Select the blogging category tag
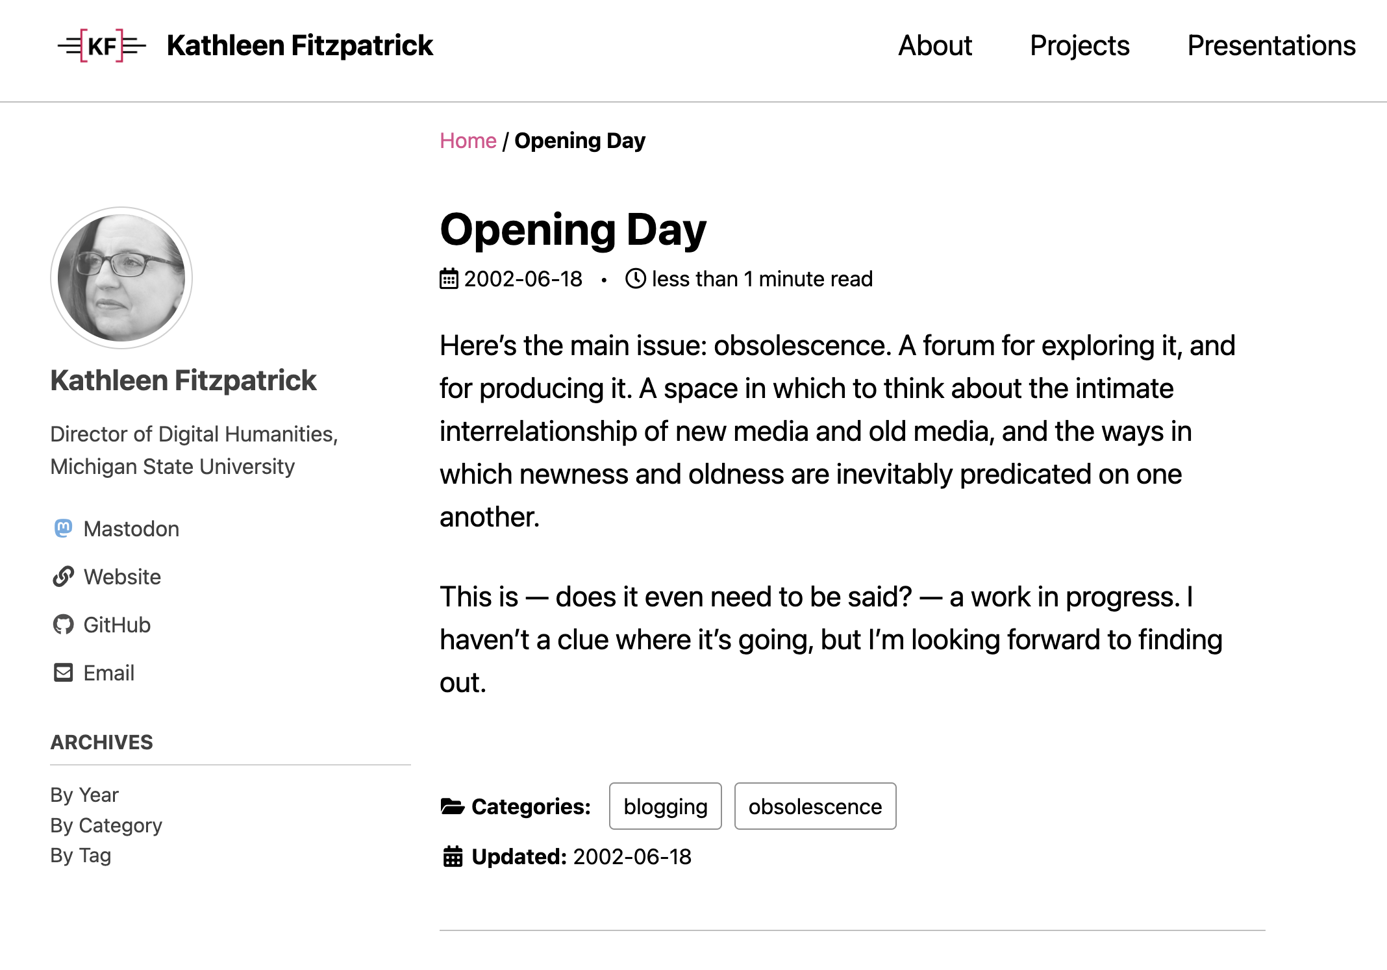1387x970 pixels. 665,806
